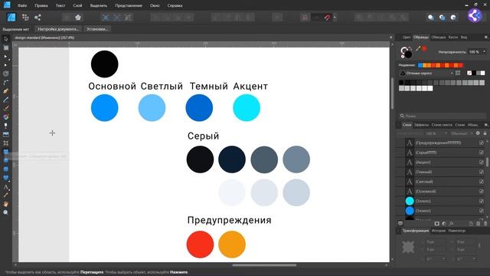Image resolution: width=490 pixels, height=276 pixels.
Task: Switch to the История tab
Action: coord(439,231)
